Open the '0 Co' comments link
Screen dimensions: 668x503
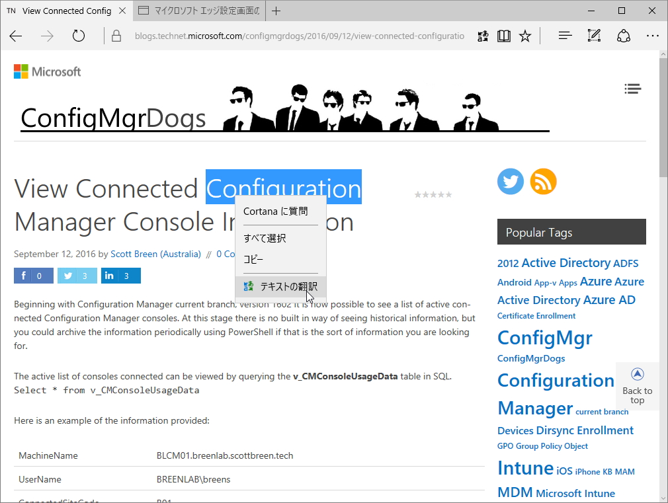(x=226, y=254)
